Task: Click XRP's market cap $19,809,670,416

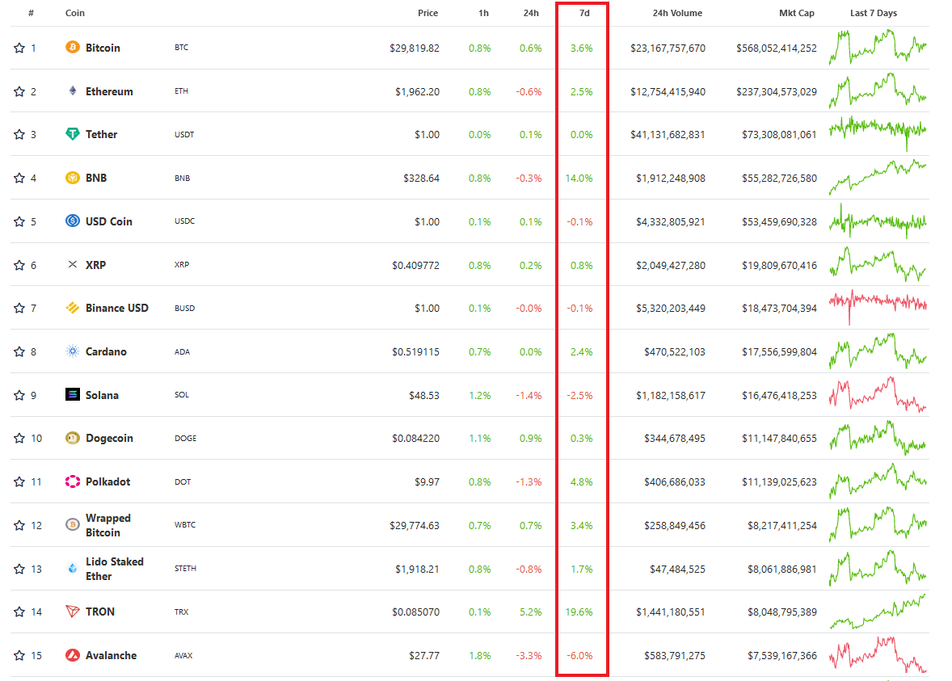Action: 779,265
